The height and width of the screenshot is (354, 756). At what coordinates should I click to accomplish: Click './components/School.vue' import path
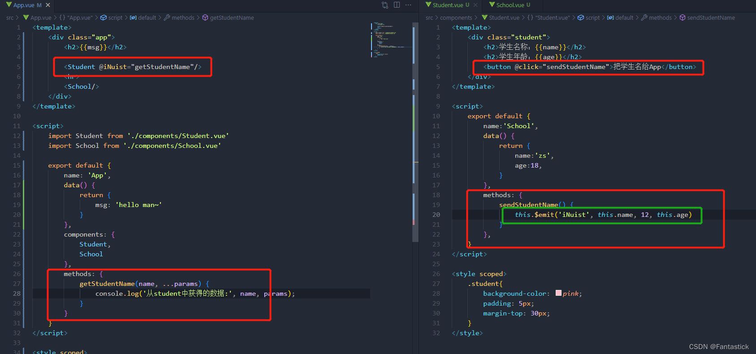click(172, 146)
